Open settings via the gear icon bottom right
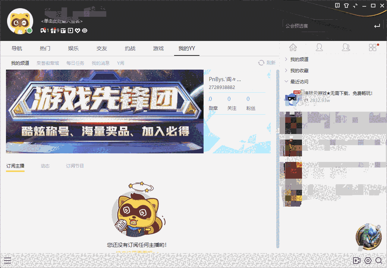The height and width of the screenshot is (268, 387). tap(368, 261)
